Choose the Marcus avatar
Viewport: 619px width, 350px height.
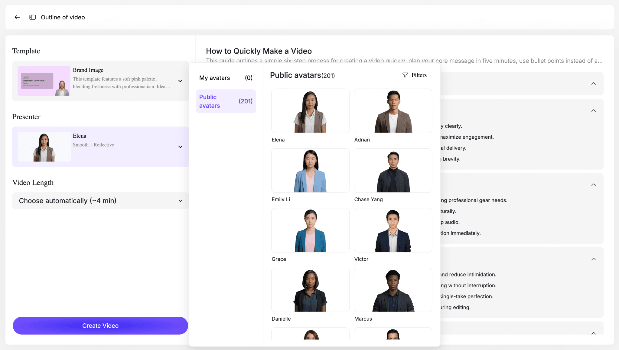coord(393,290)
